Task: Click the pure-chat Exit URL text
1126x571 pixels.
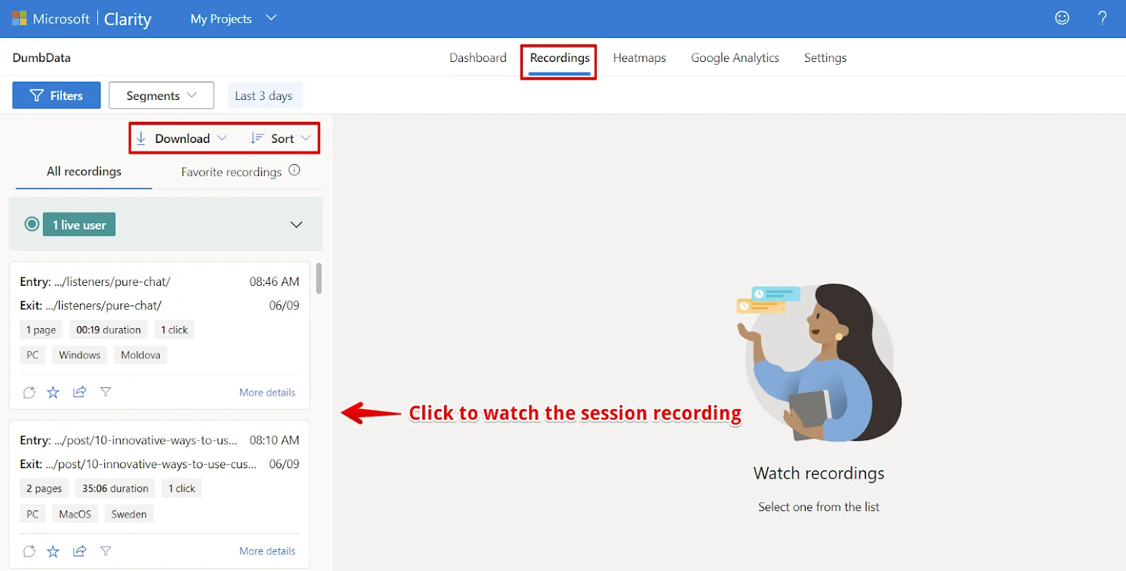Action: point(103,306)
